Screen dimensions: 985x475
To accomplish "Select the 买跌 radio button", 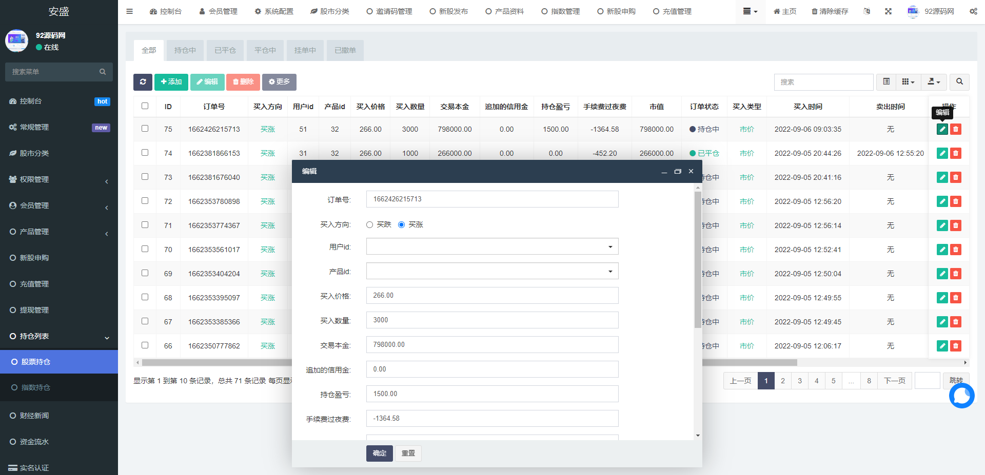I will click(369, 225).
